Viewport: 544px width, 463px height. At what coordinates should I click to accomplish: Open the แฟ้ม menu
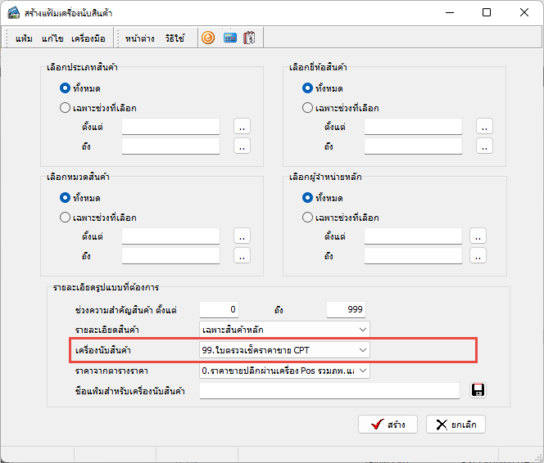[x=24, y=38]
